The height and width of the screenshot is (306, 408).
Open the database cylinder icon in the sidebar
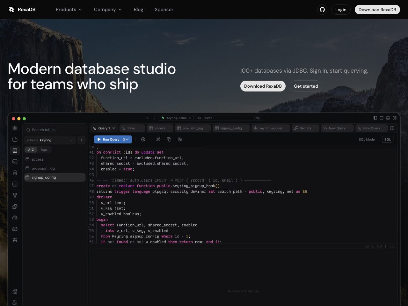click(15, 173)
